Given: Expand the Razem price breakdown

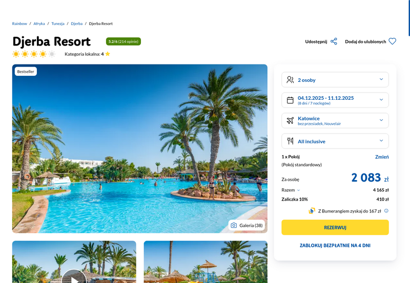Looking at the screenshot, I should pos(291,190).
